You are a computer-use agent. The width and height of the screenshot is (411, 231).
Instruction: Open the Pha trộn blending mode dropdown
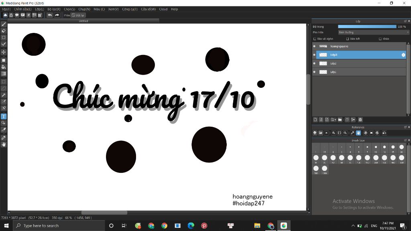coord(374,32)
